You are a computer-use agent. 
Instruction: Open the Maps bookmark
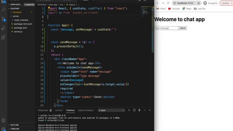point(187,9)
